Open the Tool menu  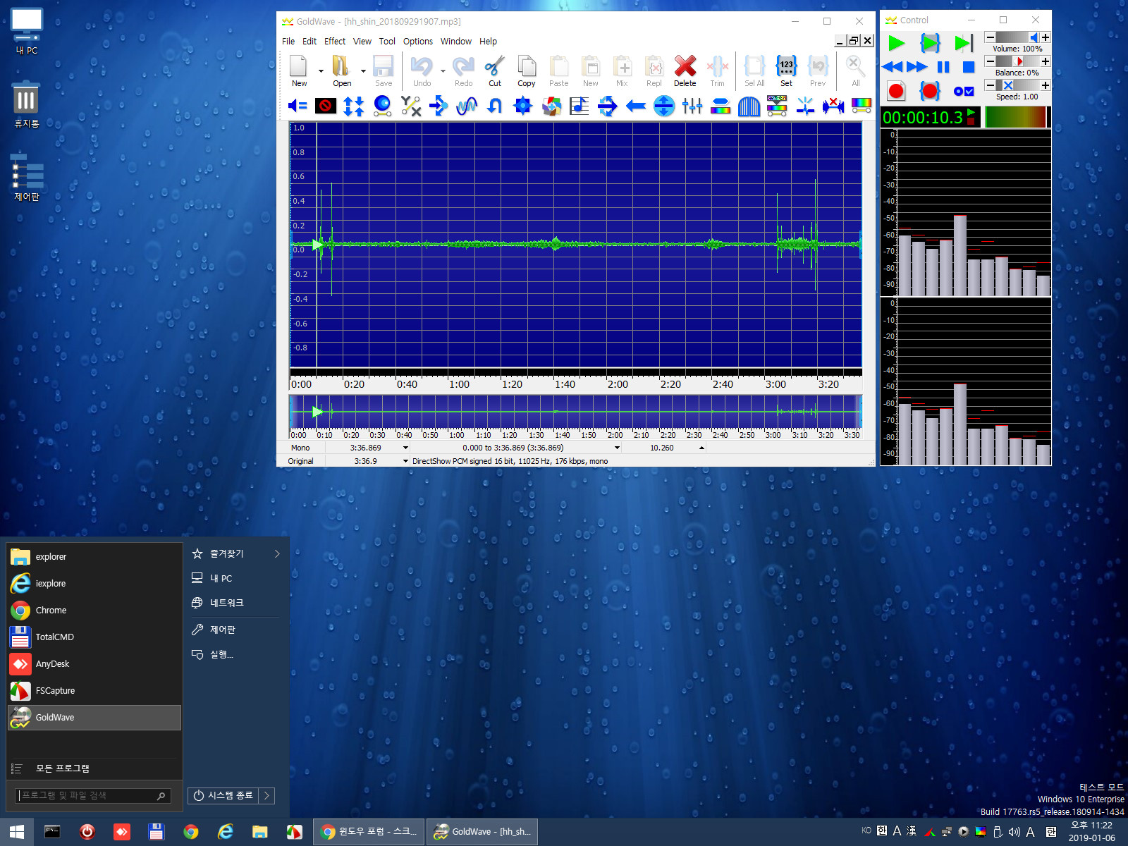[x=387, y=41]
